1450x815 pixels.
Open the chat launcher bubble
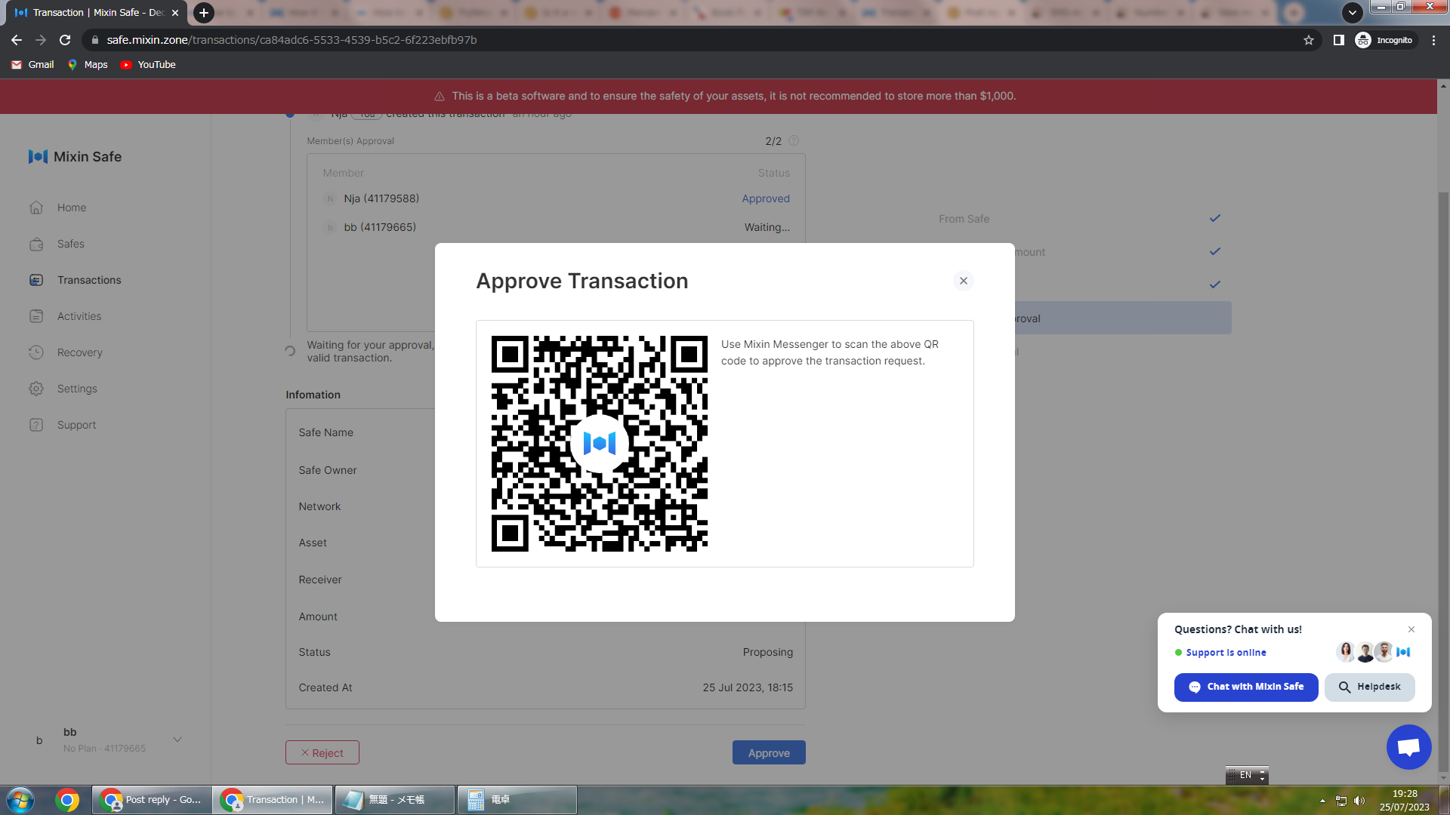(1408, 747)
